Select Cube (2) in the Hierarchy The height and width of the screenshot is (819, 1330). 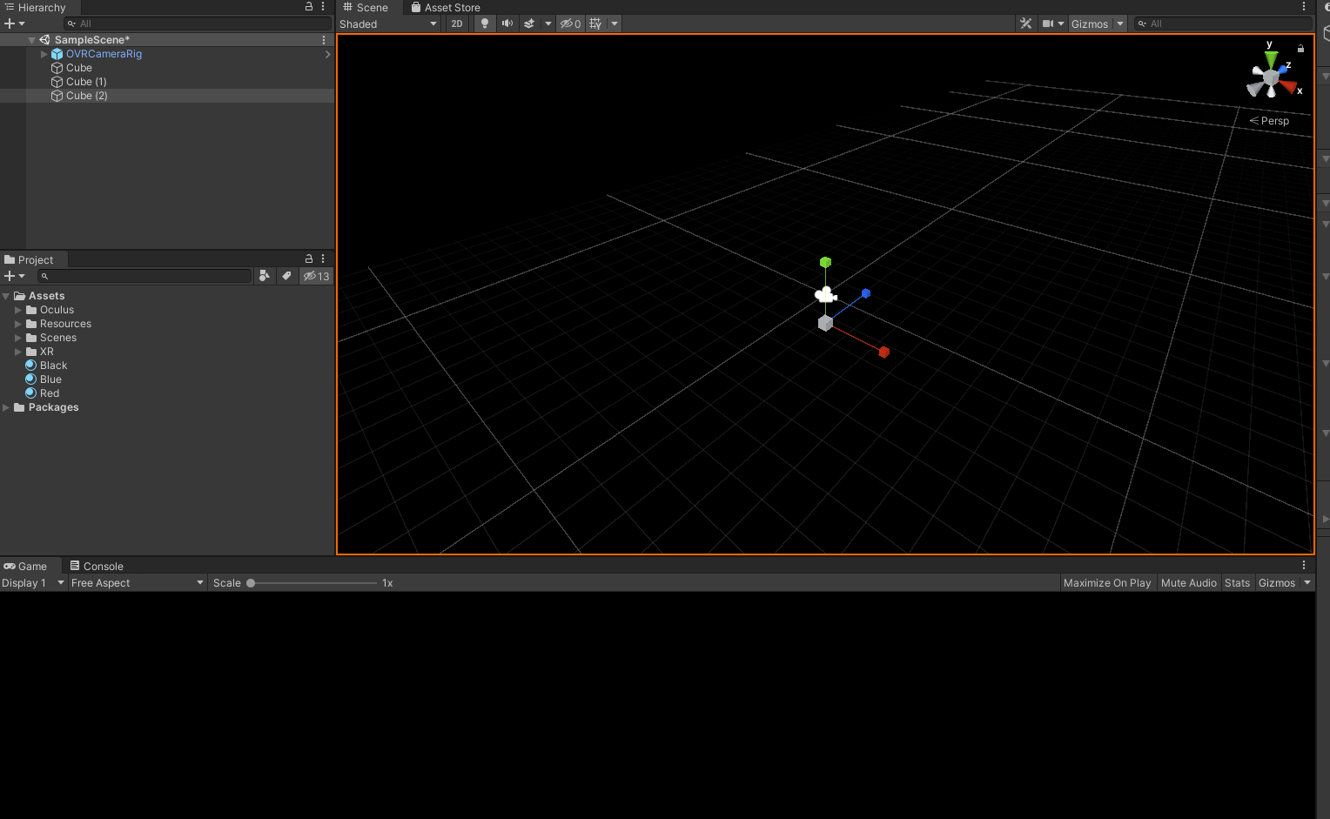tap(86, 96)
